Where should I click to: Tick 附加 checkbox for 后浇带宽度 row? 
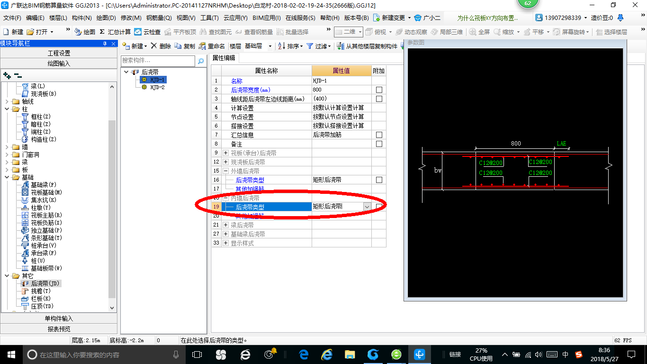tap(379, 90)
